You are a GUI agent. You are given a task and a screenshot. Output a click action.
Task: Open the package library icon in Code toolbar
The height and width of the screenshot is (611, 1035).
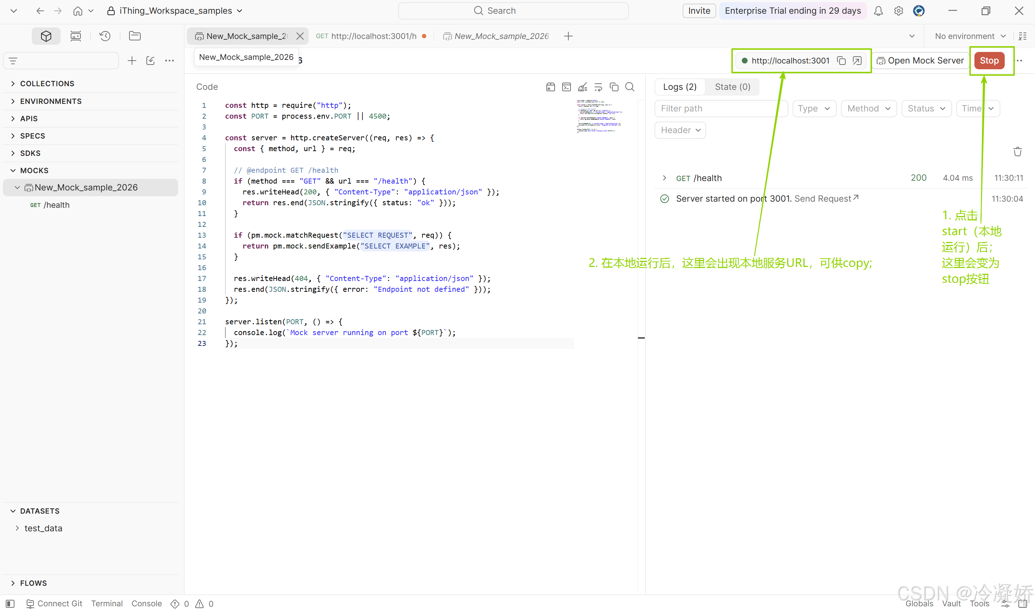(x=550, y=87)
